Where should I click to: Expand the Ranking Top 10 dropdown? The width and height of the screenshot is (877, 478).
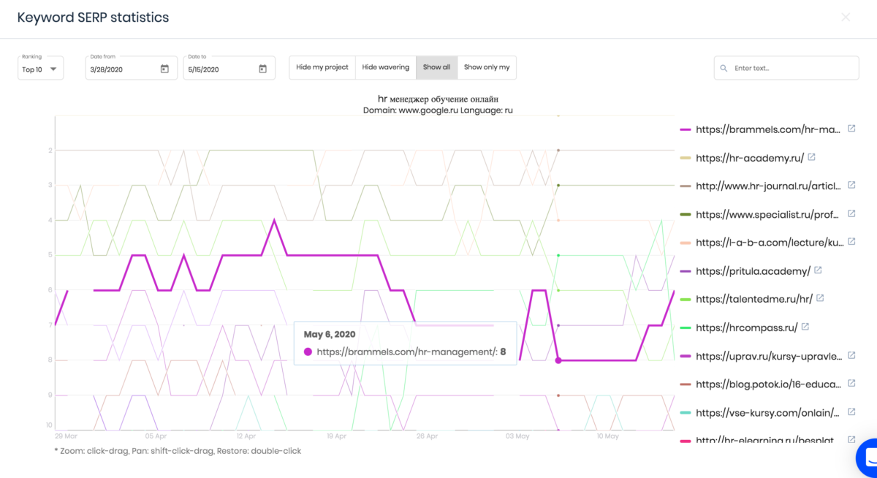pyautogui.click(x=41, y=69)
